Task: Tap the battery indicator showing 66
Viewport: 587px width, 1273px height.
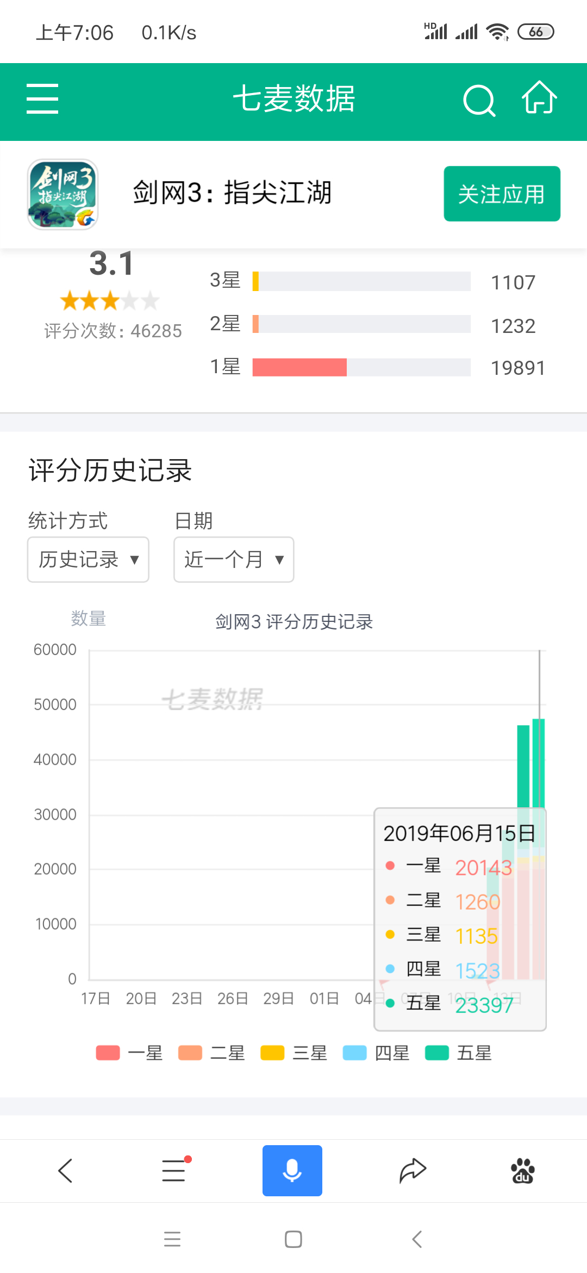Action: point(536,32)
